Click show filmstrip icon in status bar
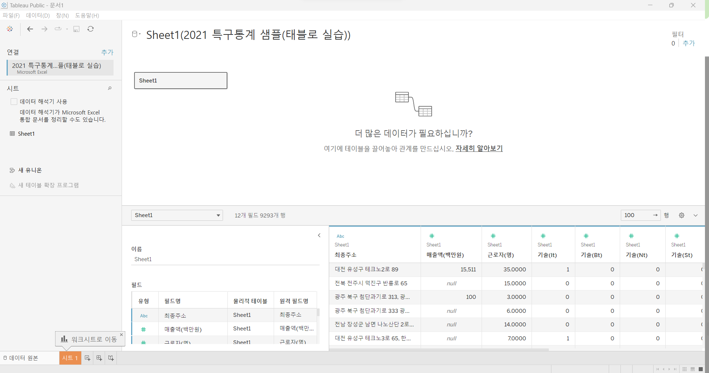Image resolution: width=709 pixels, height=373 pixels. [693, 369]
